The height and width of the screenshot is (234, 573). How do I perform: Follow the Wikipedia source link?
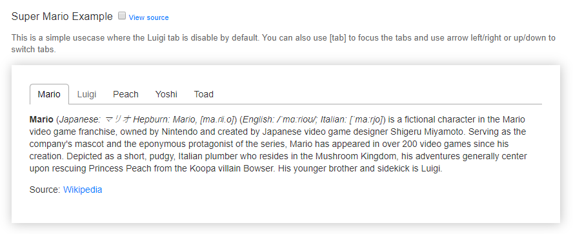[83, 190]
